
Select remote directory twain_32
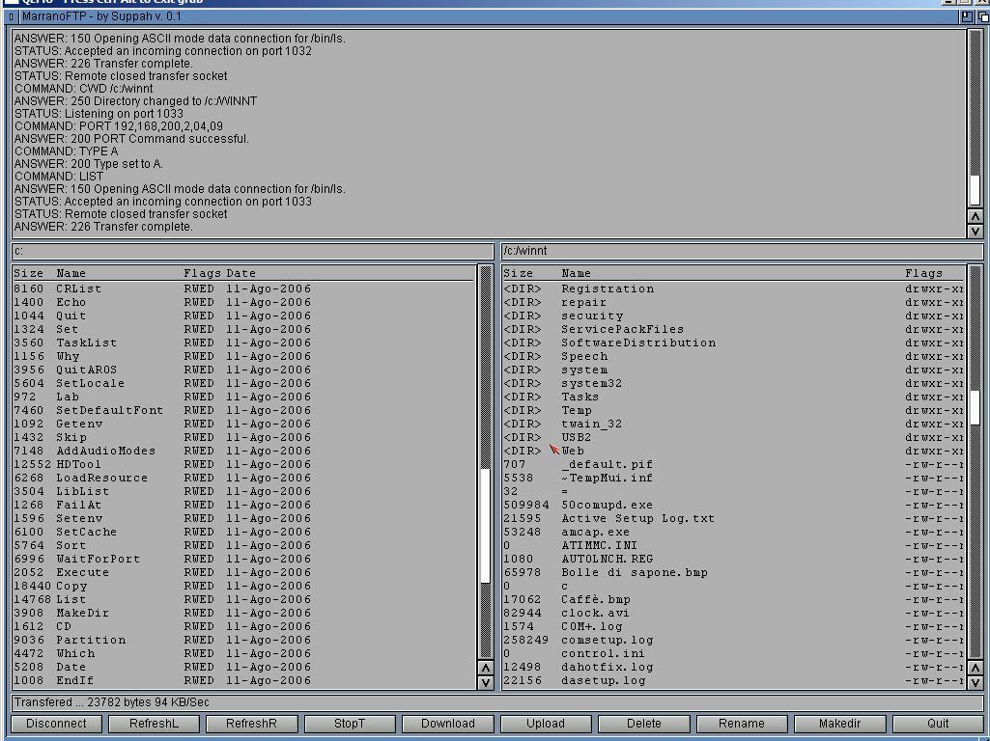(733, 425)
